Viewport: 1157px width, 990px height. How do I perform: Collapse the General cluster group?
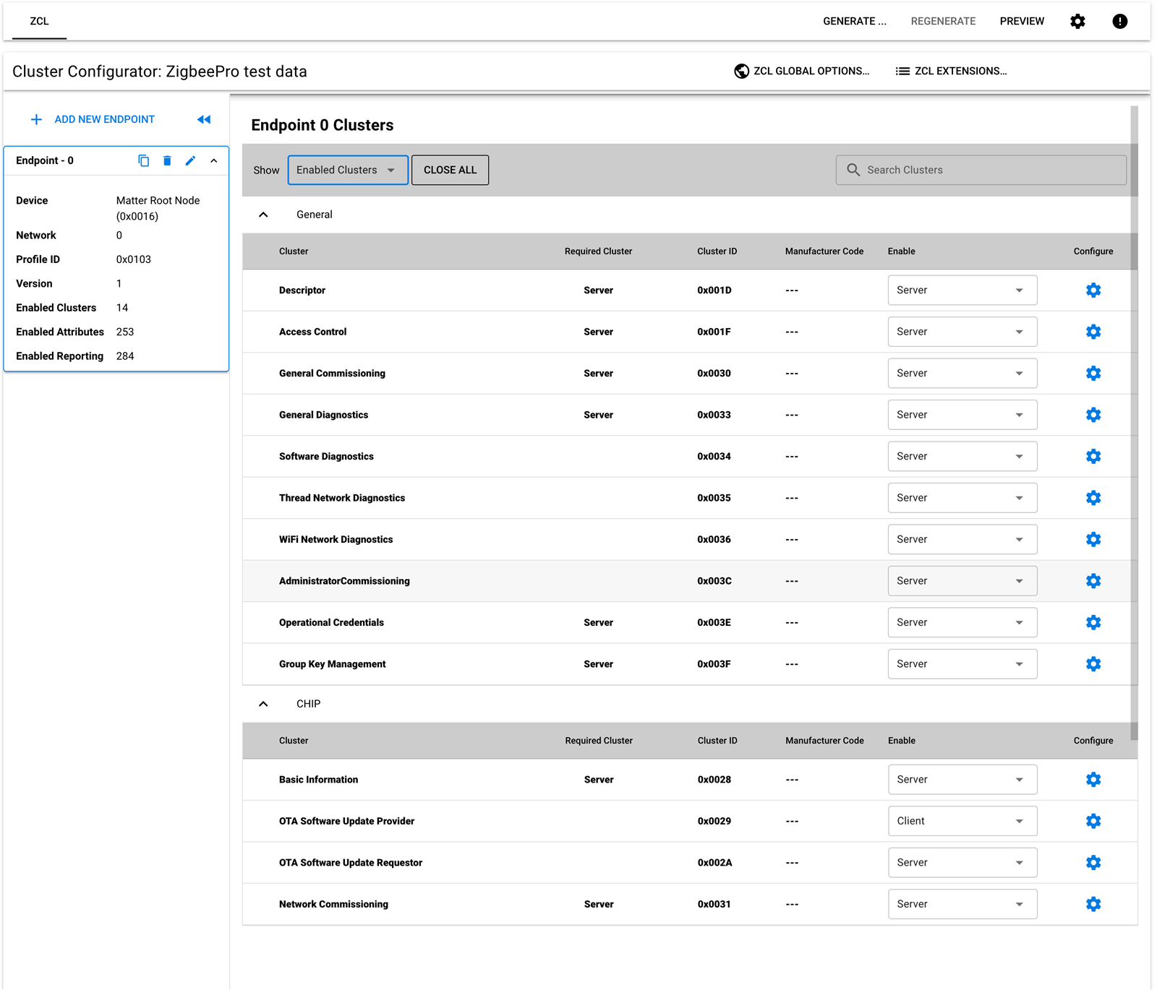(263, 215)
